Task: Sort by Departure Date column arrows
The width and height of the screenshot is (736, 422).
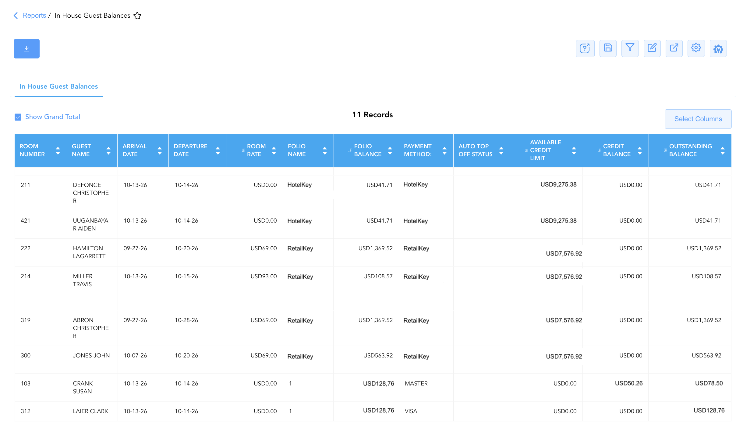Action: 218,151
